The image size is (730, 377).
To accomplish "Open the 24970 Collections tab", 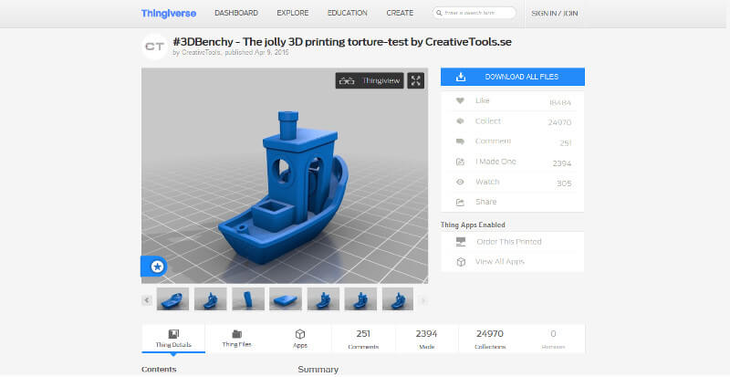I will [x=490, y=339].
